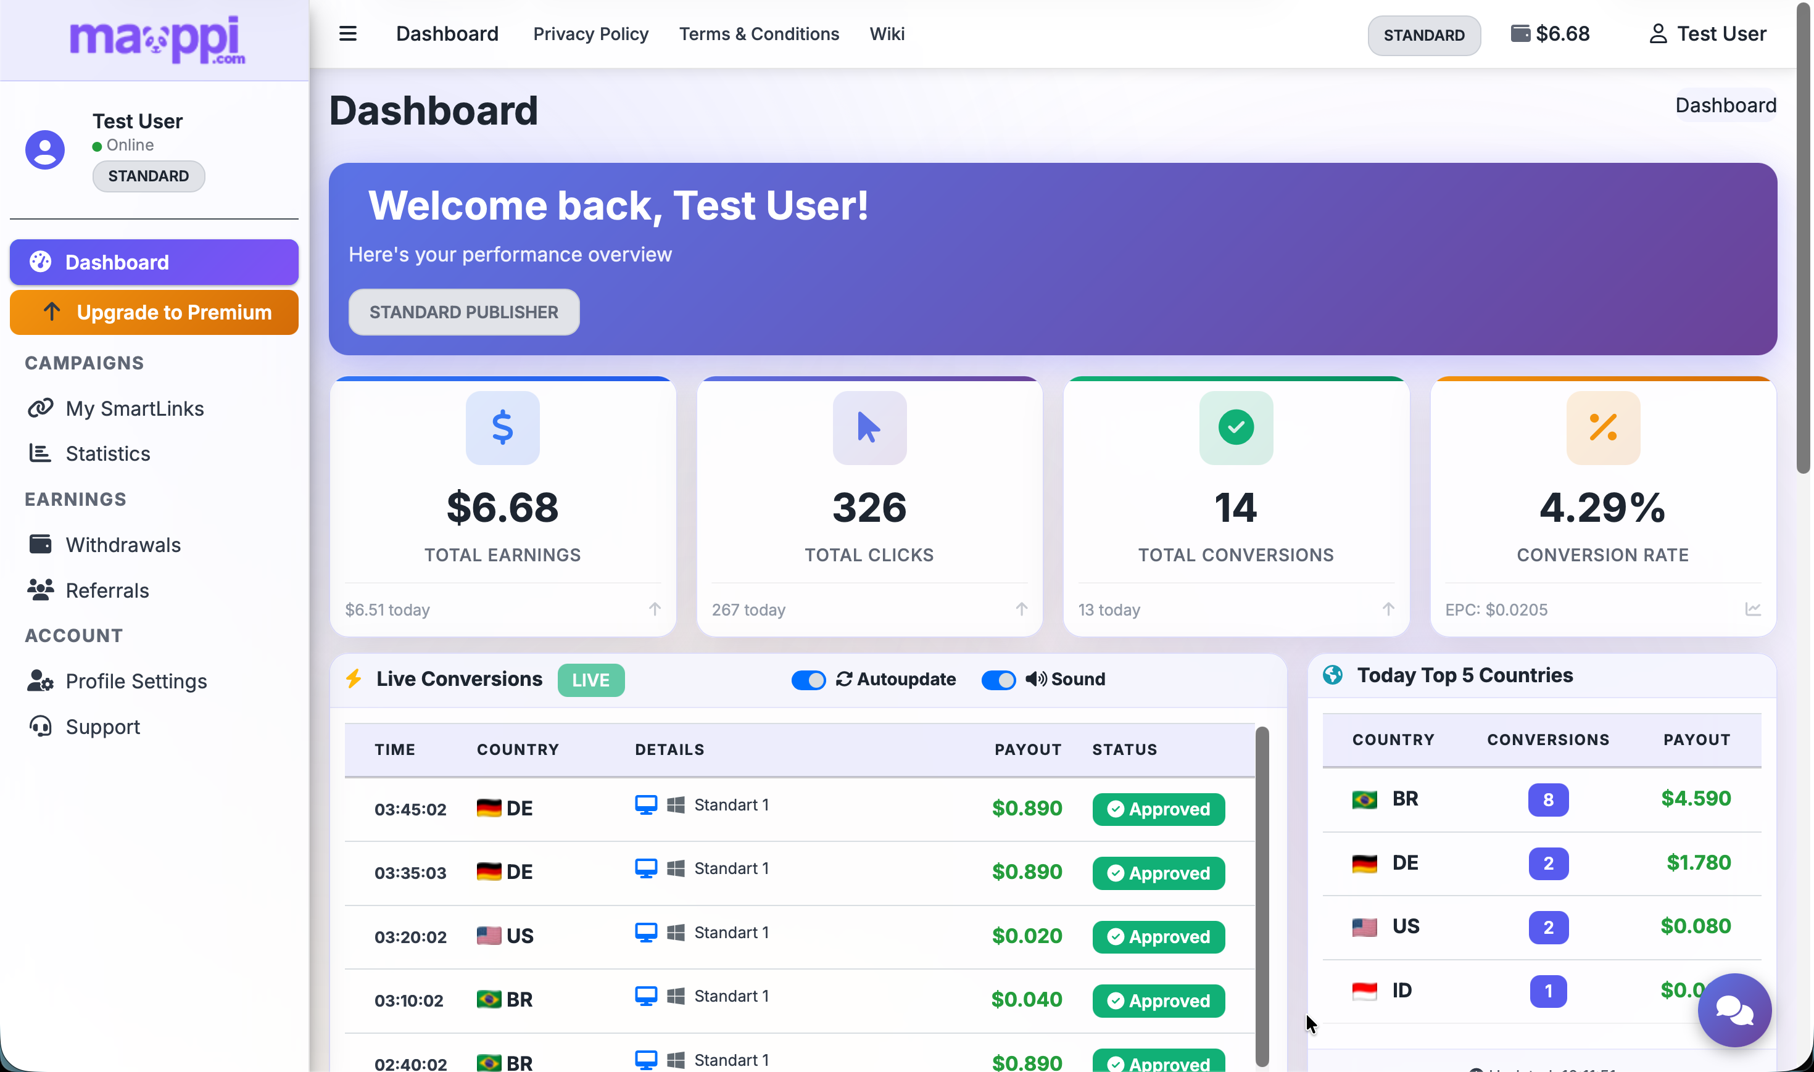The image size is (1814, 1072).
Task: Open the floating chat bubble icon
Action: [x=1734, y=1009]
